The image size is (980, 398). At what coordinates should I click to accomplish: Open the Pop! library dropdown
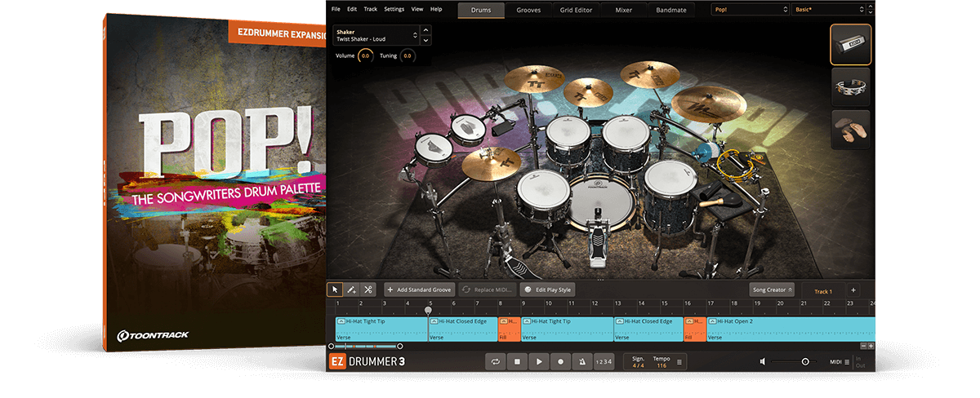pos(749,10)
